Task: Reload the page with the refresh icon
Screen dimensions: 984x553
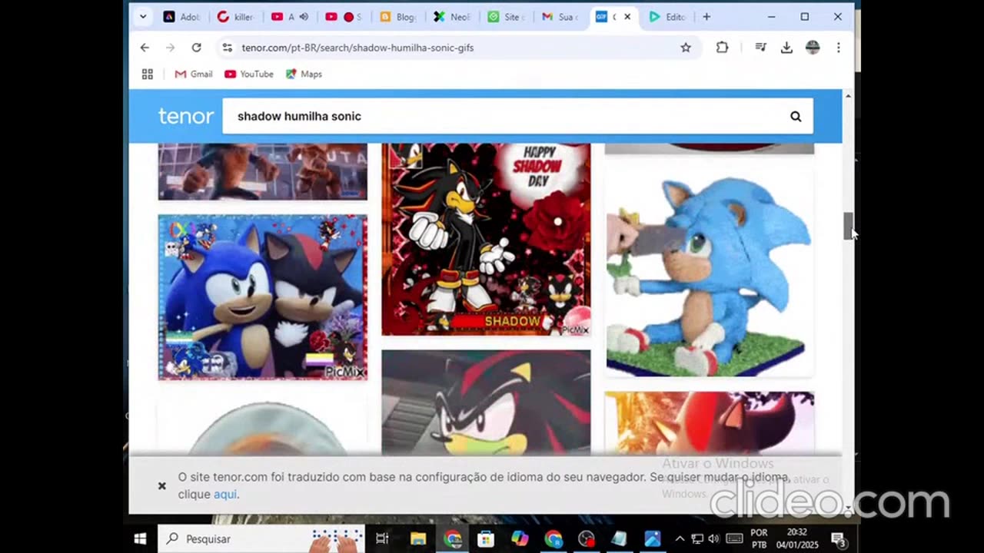Action: point(196,48)
